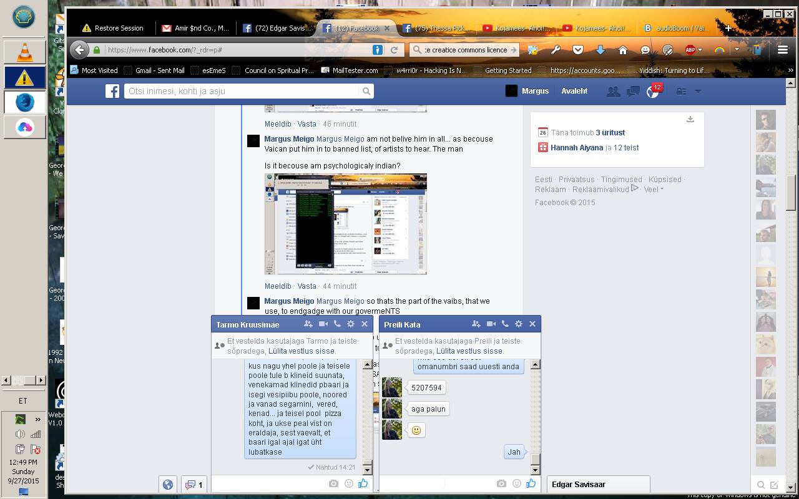
Task: Click Facebook search magnifier button
Action: point(366,91)
